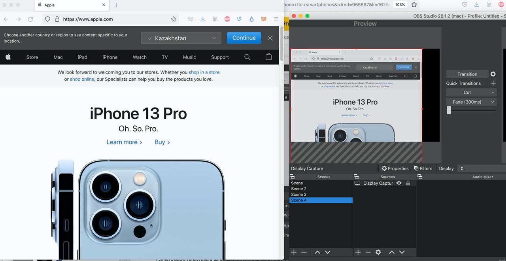Click the blue Continue button
Viewport: 506px width, 261px height.
tap(244, 38)
